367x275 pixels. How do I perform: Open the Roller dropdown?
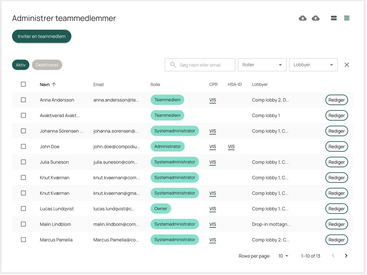(x=262, y=65)
